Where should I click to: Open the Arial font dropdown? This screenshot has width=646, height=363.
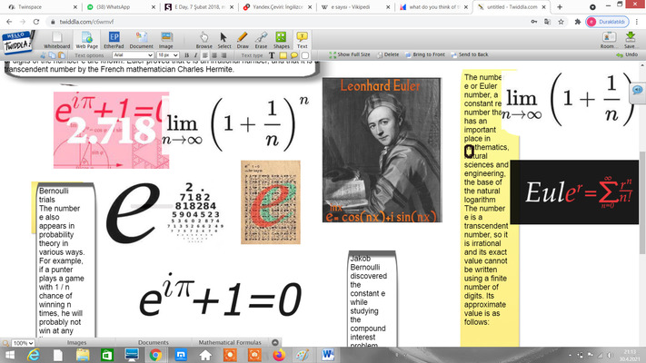coord(133,55)
